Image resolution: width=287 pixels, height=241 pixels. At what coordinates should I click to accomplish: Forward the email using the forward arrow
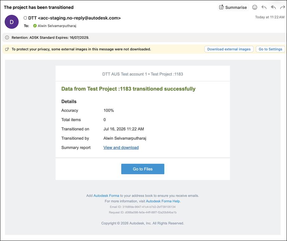tap(283, 7)
